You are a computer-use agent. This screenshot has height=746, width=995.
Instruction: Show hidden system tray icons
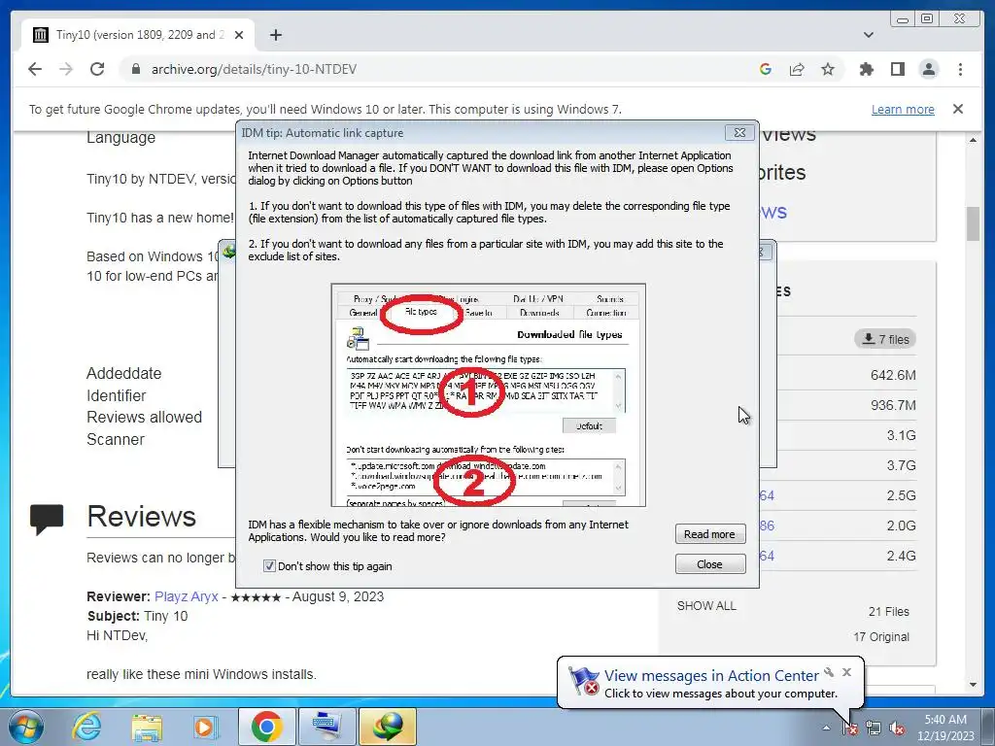[826, 728]
